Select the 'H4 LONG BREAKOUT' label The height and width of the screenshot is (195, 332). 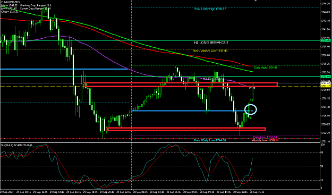211,43
